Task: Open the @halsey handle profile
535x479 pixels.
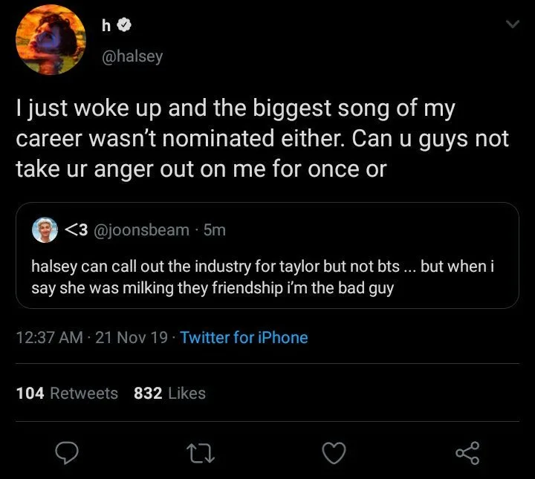Action: click(x=132, y=56)
